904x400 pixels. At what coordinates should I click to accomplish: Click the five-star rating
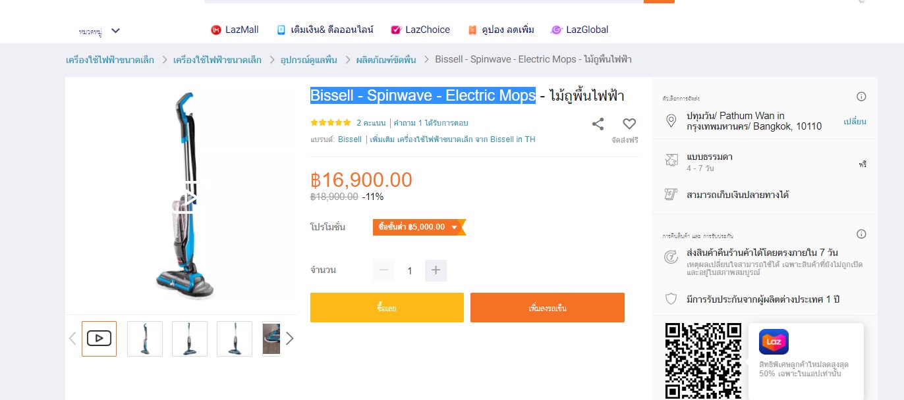[331, 123]
